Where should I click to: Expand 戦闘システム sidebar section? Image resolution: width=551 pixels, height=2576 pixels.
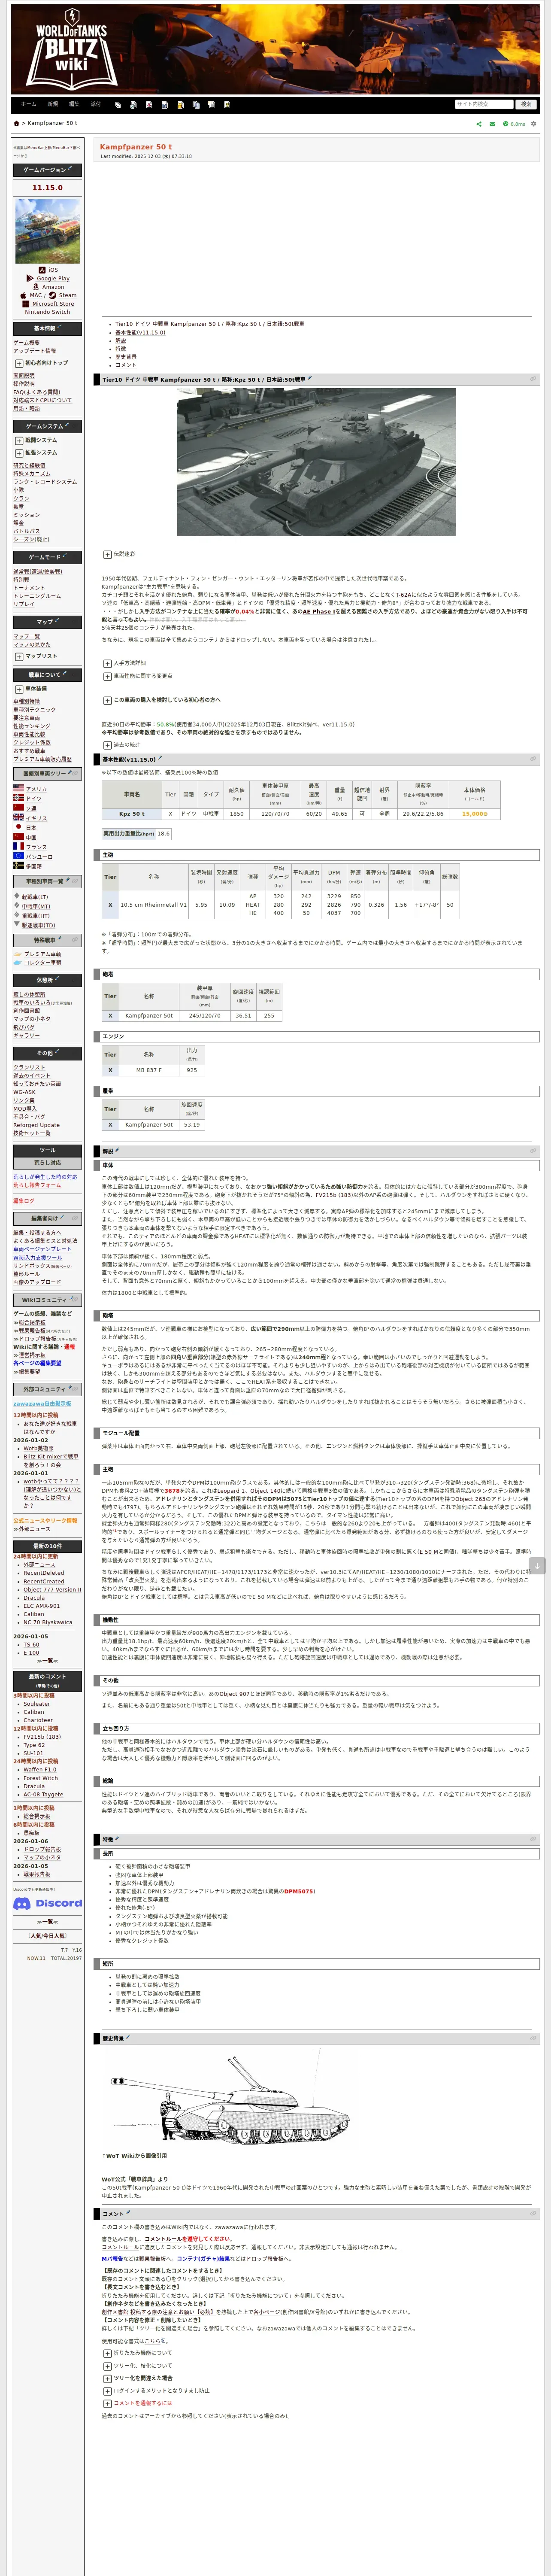click(18, 440)
